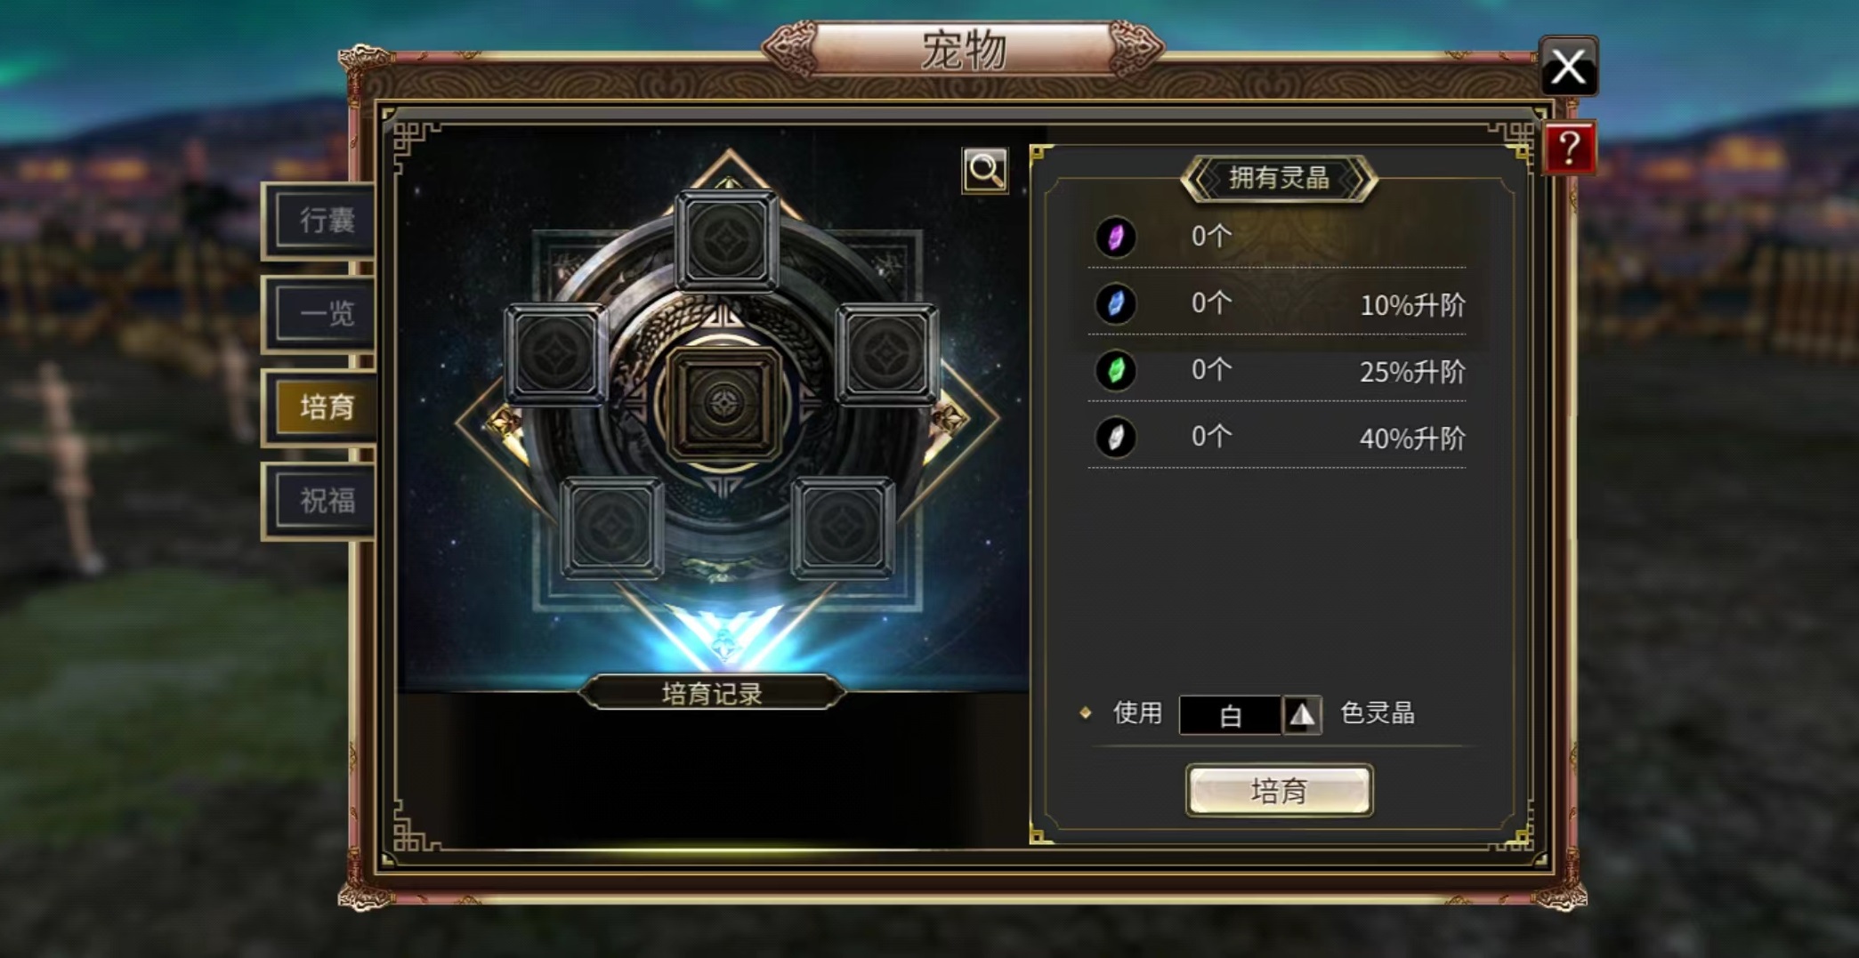Select the green spirit crystal icon
1859x958 pixels.
point(1115,371)
